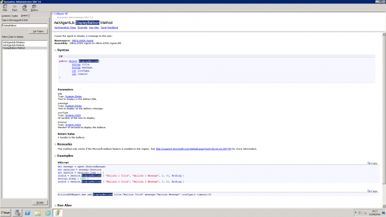Click the string link before title
Screen dimensions: 386x217
click(76, 64)
